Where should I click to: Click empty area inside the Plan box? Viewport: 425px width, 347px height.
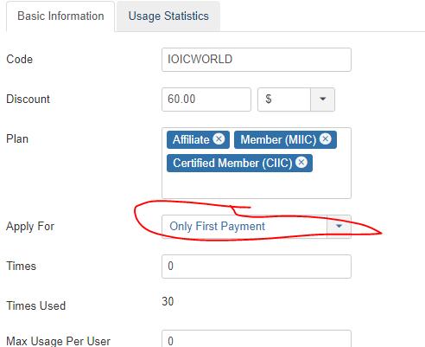click(257, 185)
